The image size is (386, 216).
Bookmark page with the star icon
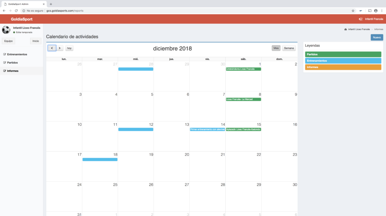tap(353, 11)
